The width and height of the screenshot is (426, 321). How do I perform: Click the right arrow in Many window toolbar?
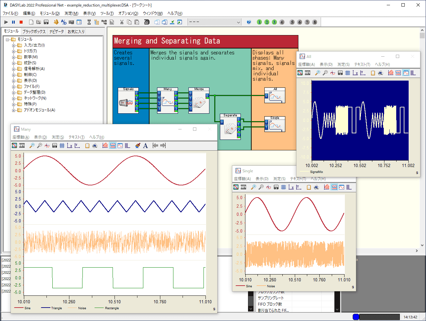pyautogui.click(x=163, y=145)
